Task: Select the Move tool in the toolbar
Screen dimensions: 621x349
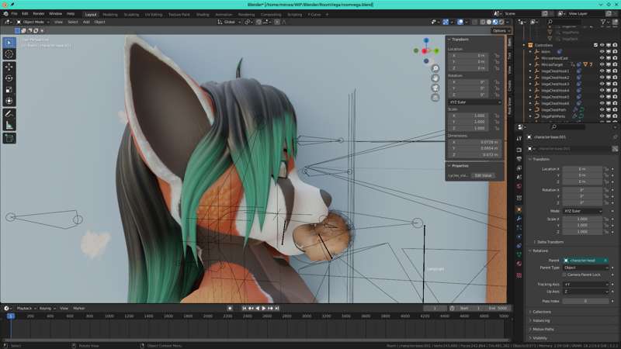Action: [x=9, y=66]
